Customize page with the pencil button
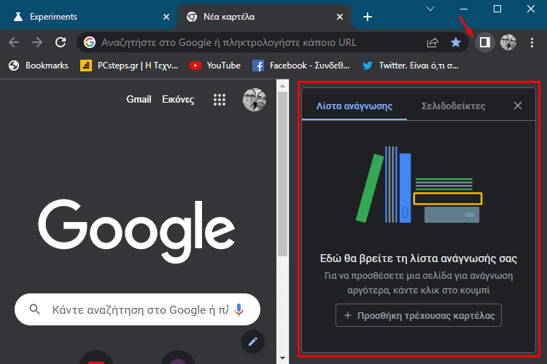The image size is (547, 364). point(253,341)
